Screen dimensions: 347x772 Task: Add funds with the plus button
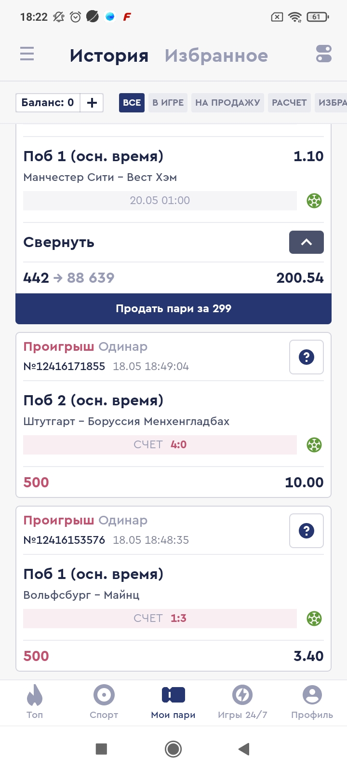click(92, 103)
